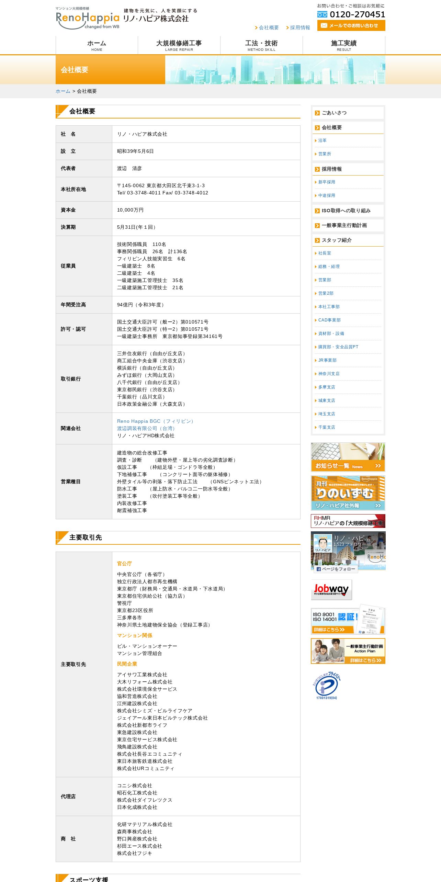Screen dimensions: 441x882
Task: Open 本社工事部 staff link
Action: tap(329, 307)
